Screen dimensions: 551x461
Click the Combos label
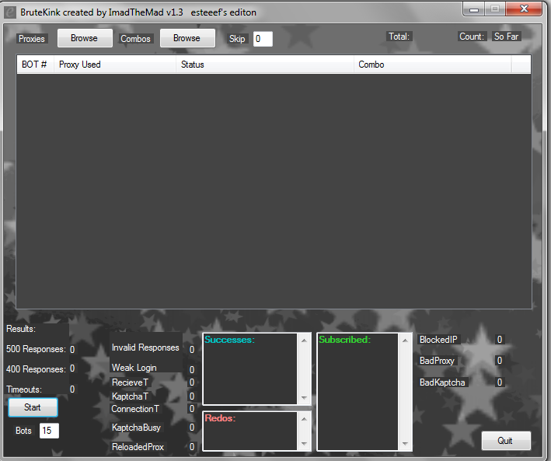click(136, 39)
